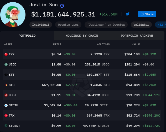The width and height of the screenshot is (166, 132).
Task: Click the $52.72M value cell
Action: pyautogui.click(x=133, y=115)
